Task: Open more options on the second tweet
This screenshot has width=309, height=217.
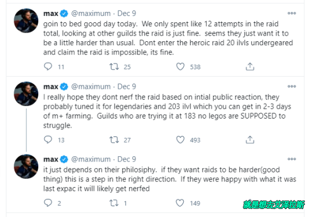Action: coord(292,86)
